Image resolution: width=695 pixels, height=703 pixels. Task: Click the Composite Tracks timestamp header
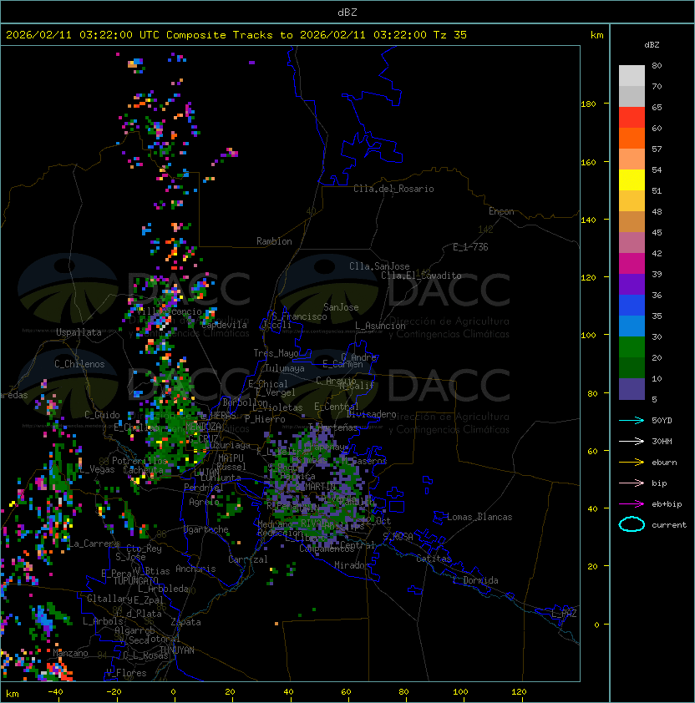click(236, 35)
